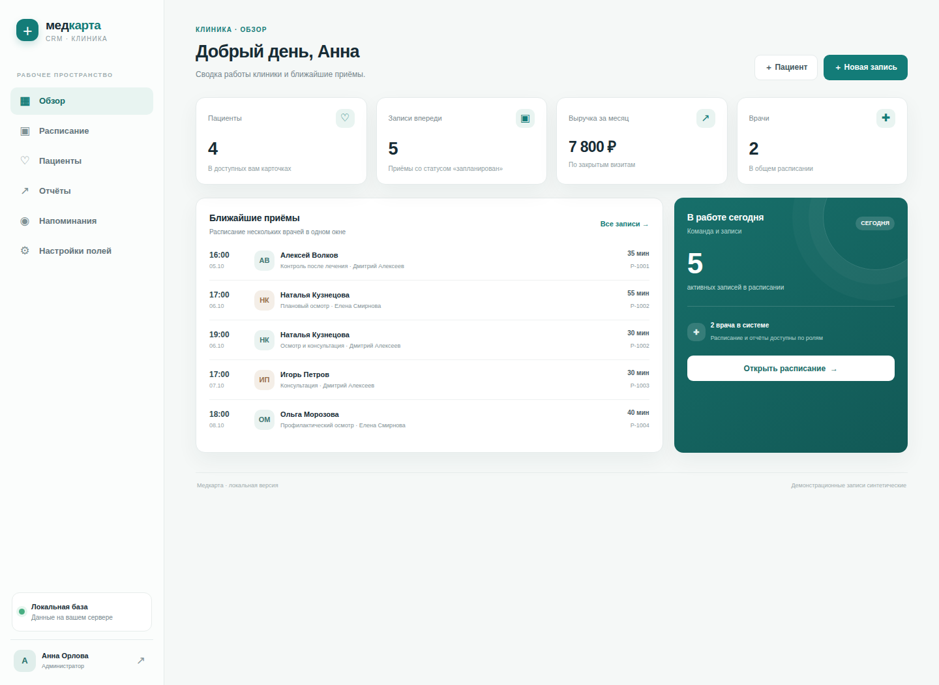Click the + Пациент button
Screen dimensions: 939x685
(x=786, y=67)
